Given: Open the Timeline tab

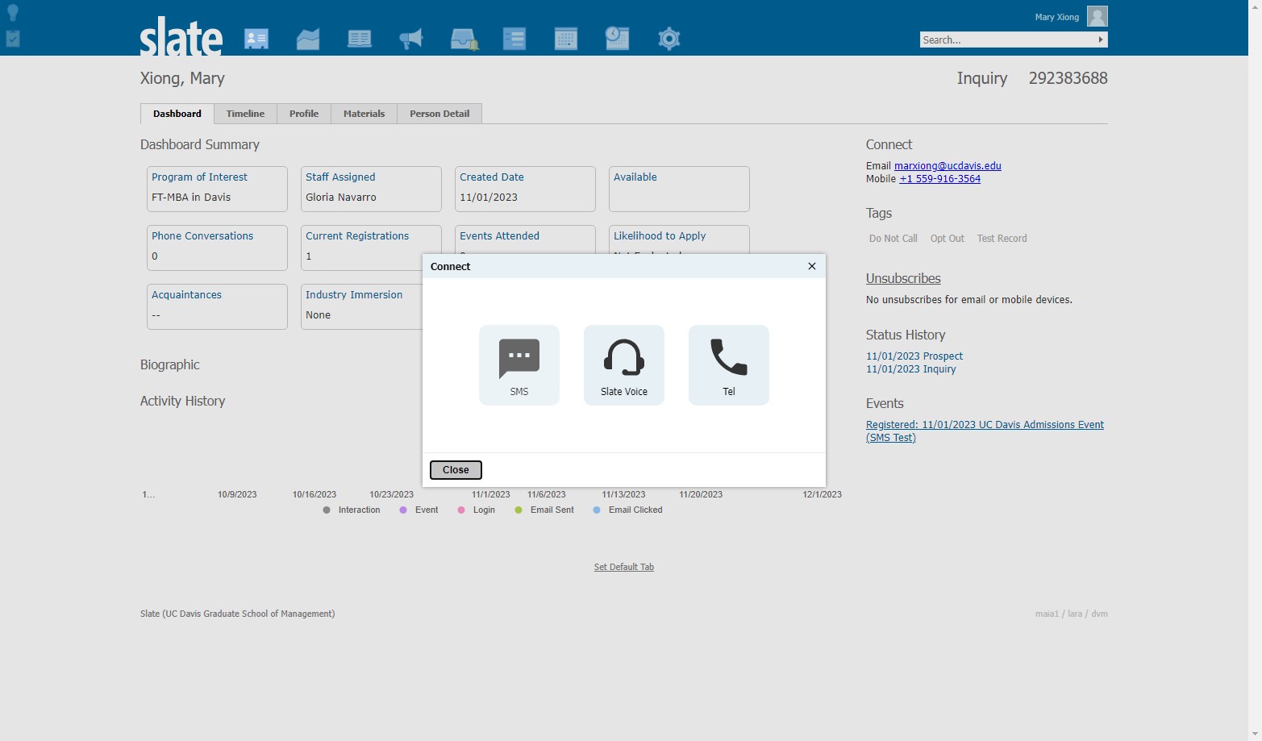Looking at the screenshot, I should [245, 114].
